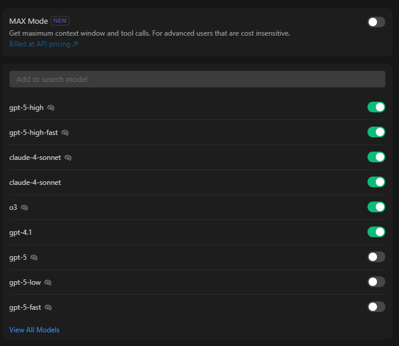Open the View All Models link
399x346 pixels.
pyautogui.click(x=34, y=330)
